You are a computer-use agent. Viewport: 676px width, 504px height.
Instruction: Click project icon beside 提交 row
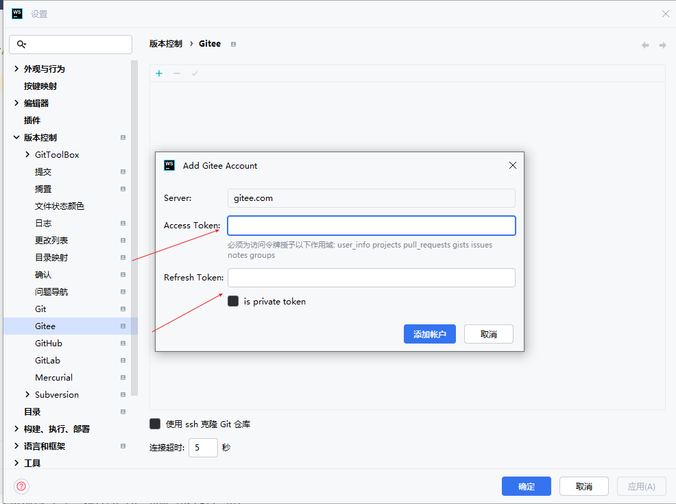point(123,171)
